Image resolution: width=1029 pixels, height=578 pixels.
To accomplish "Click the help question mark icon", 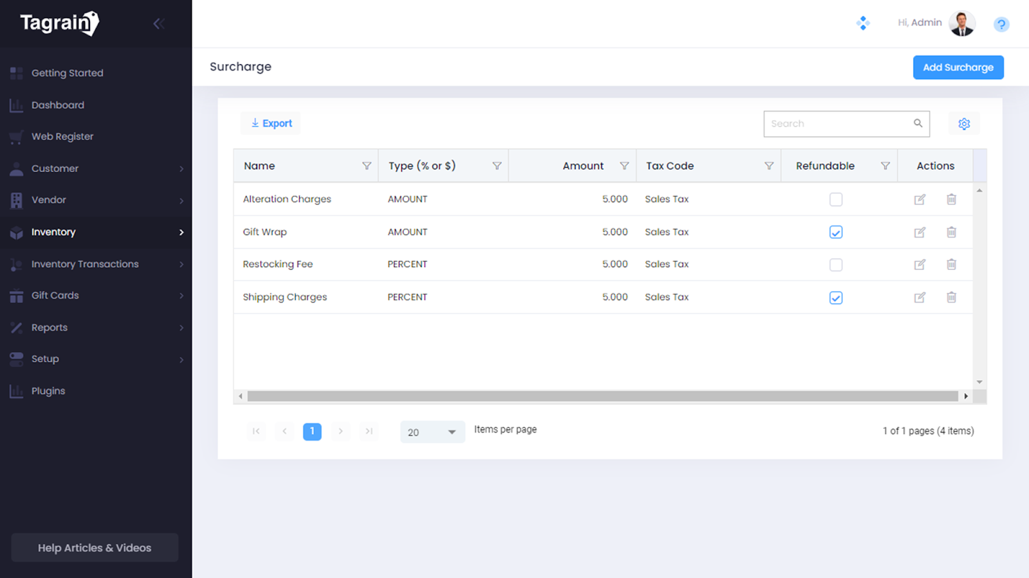I will coord(1001,24).
